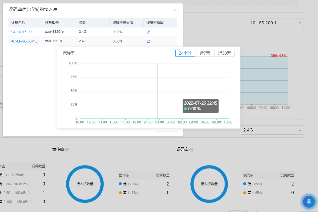Open device link 4C-EF-56-00-1

[25, 41]
